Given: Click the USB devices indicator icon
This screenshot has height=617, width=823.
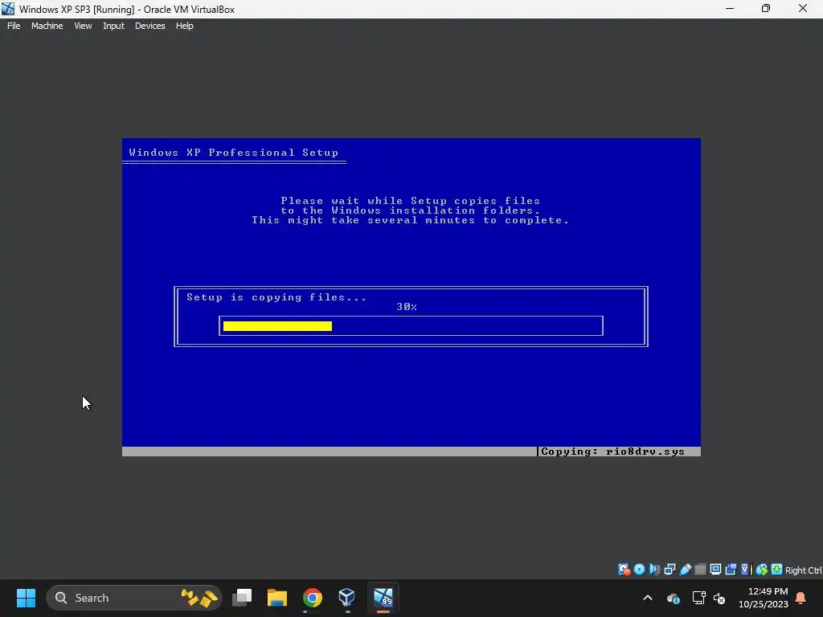Looking at the screenshot, I should 686,570.
